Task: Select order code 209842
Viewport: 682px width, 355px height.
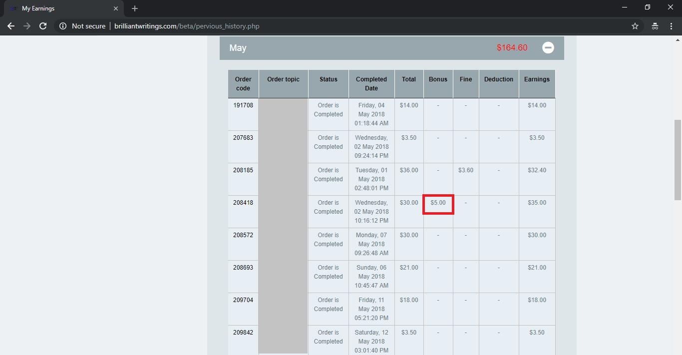Action: tap(243, 333)
